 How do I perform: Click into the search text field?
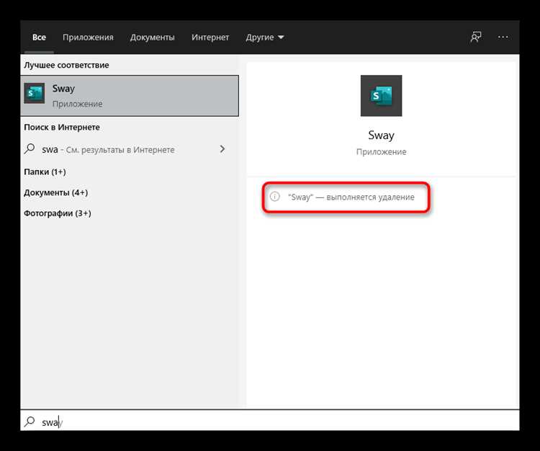(x=270, y=421)
